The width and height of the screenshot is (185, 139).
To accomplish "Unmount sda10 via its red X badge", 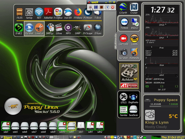I will (x=64, y=124).
